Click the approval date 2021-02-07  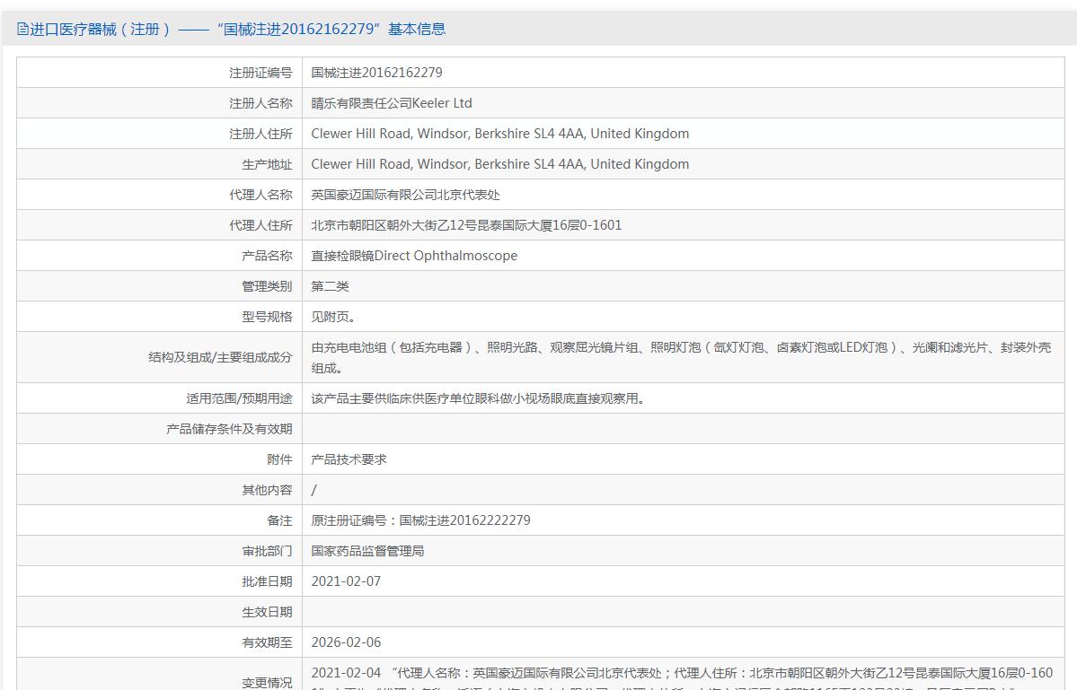(x=346, y=581)
